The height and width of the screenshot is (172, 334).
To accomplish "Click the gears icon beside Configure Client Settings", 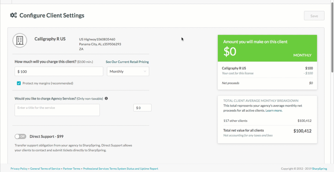I will (x=13, y=15).
